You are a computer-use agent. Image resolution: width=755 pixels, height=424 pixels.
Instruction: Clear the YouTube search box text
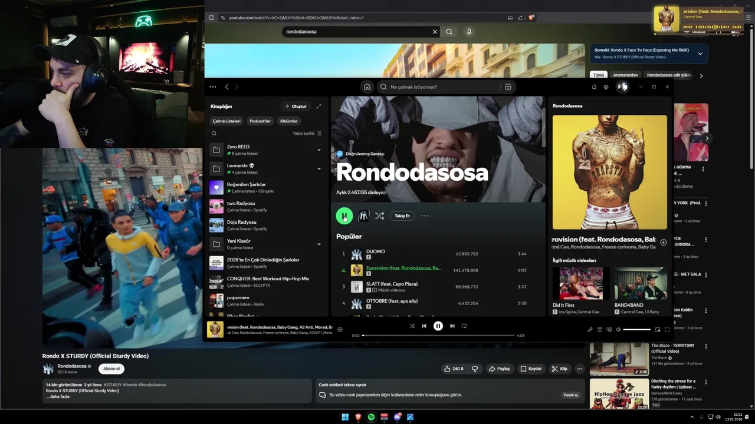[435, 32]
